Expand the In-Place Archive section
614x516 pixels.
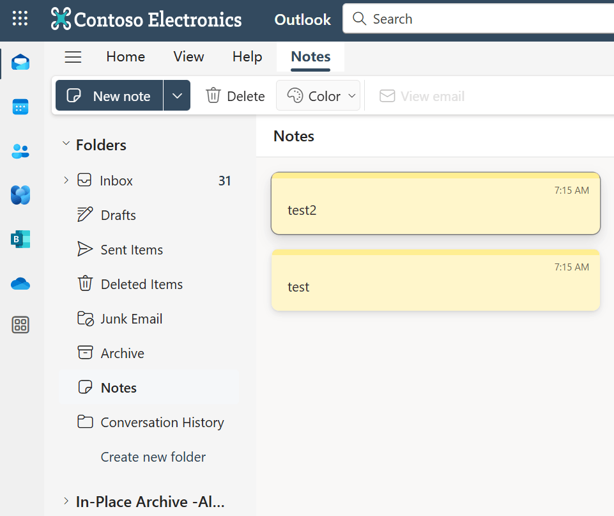[66, 501]
